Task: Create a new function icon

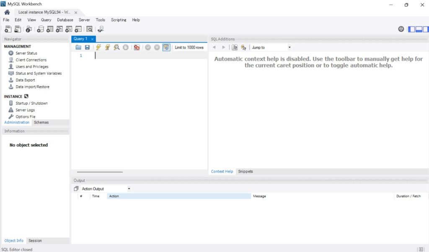Action: coord(78,29)
